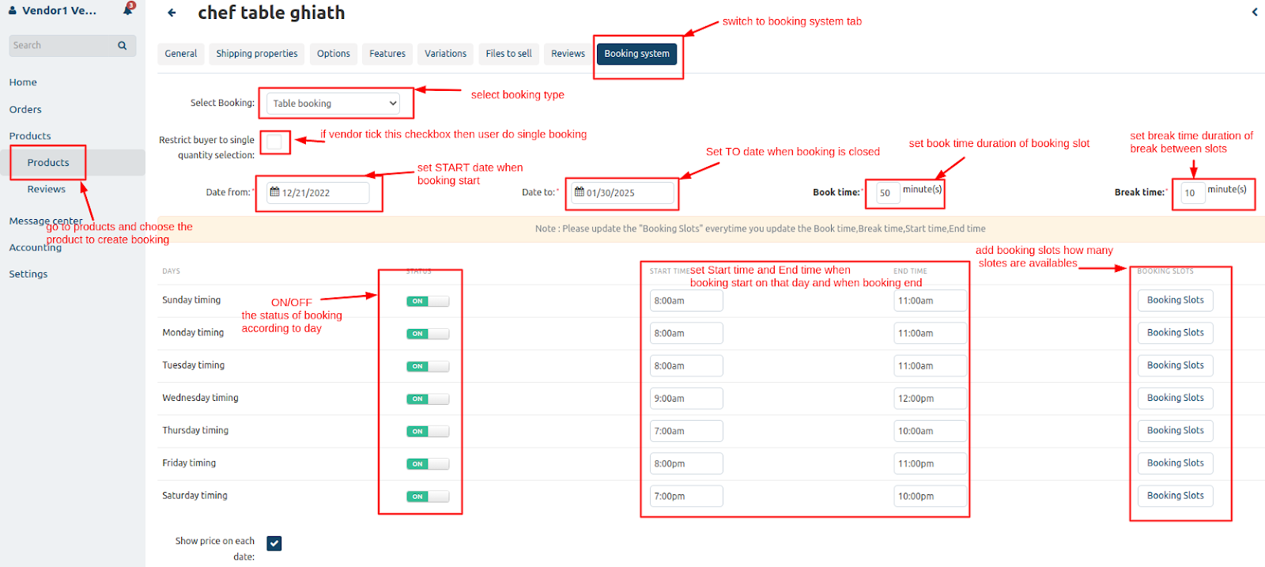1265x567 pixels.
Task: Uncheck Show price on each date
Action: point(274,543)
